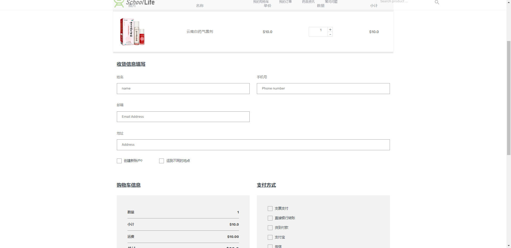Click the quantity input field showing 1
This screenshot has width=511, height=248.
point(318,32)
